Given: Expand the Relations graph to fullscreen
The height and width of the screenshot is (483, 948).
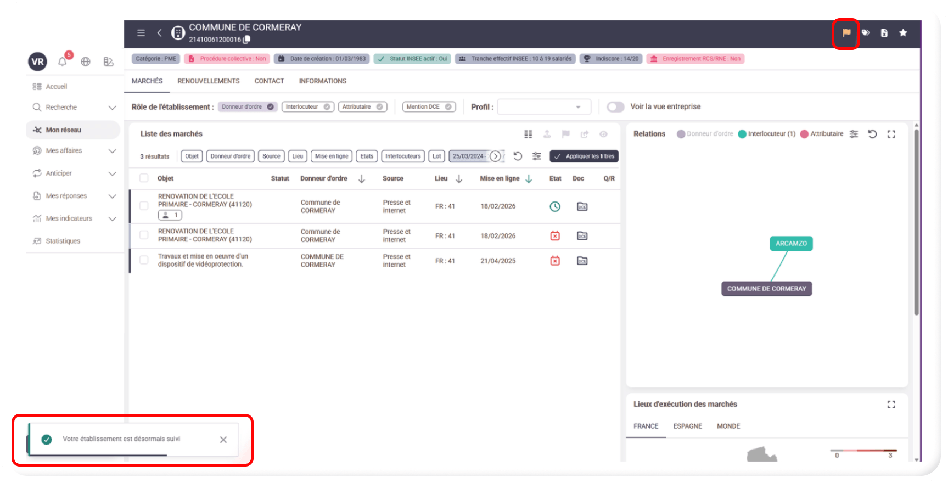Looking at the screenshot, I should [x=891, y=134].
